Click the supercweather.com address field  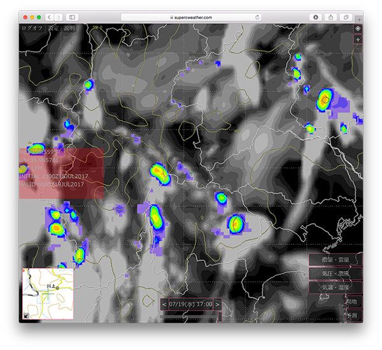pos(191,17)
